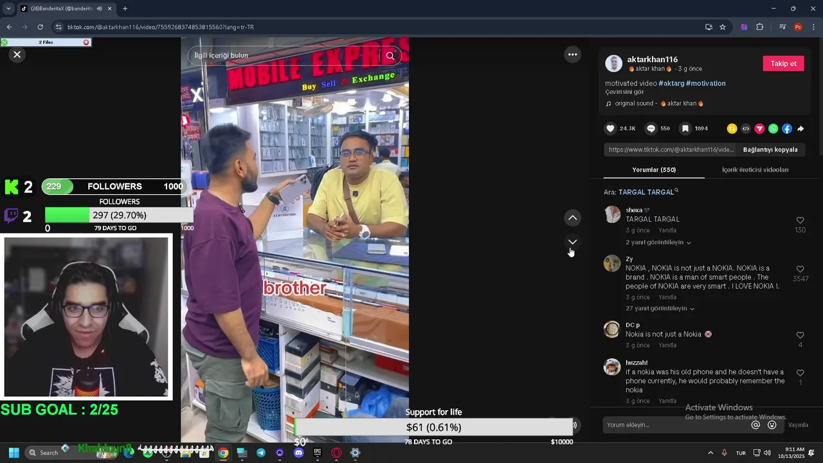823x463 pixels.
Task: Click the embed code icon
Action: (x=746, y=129)
